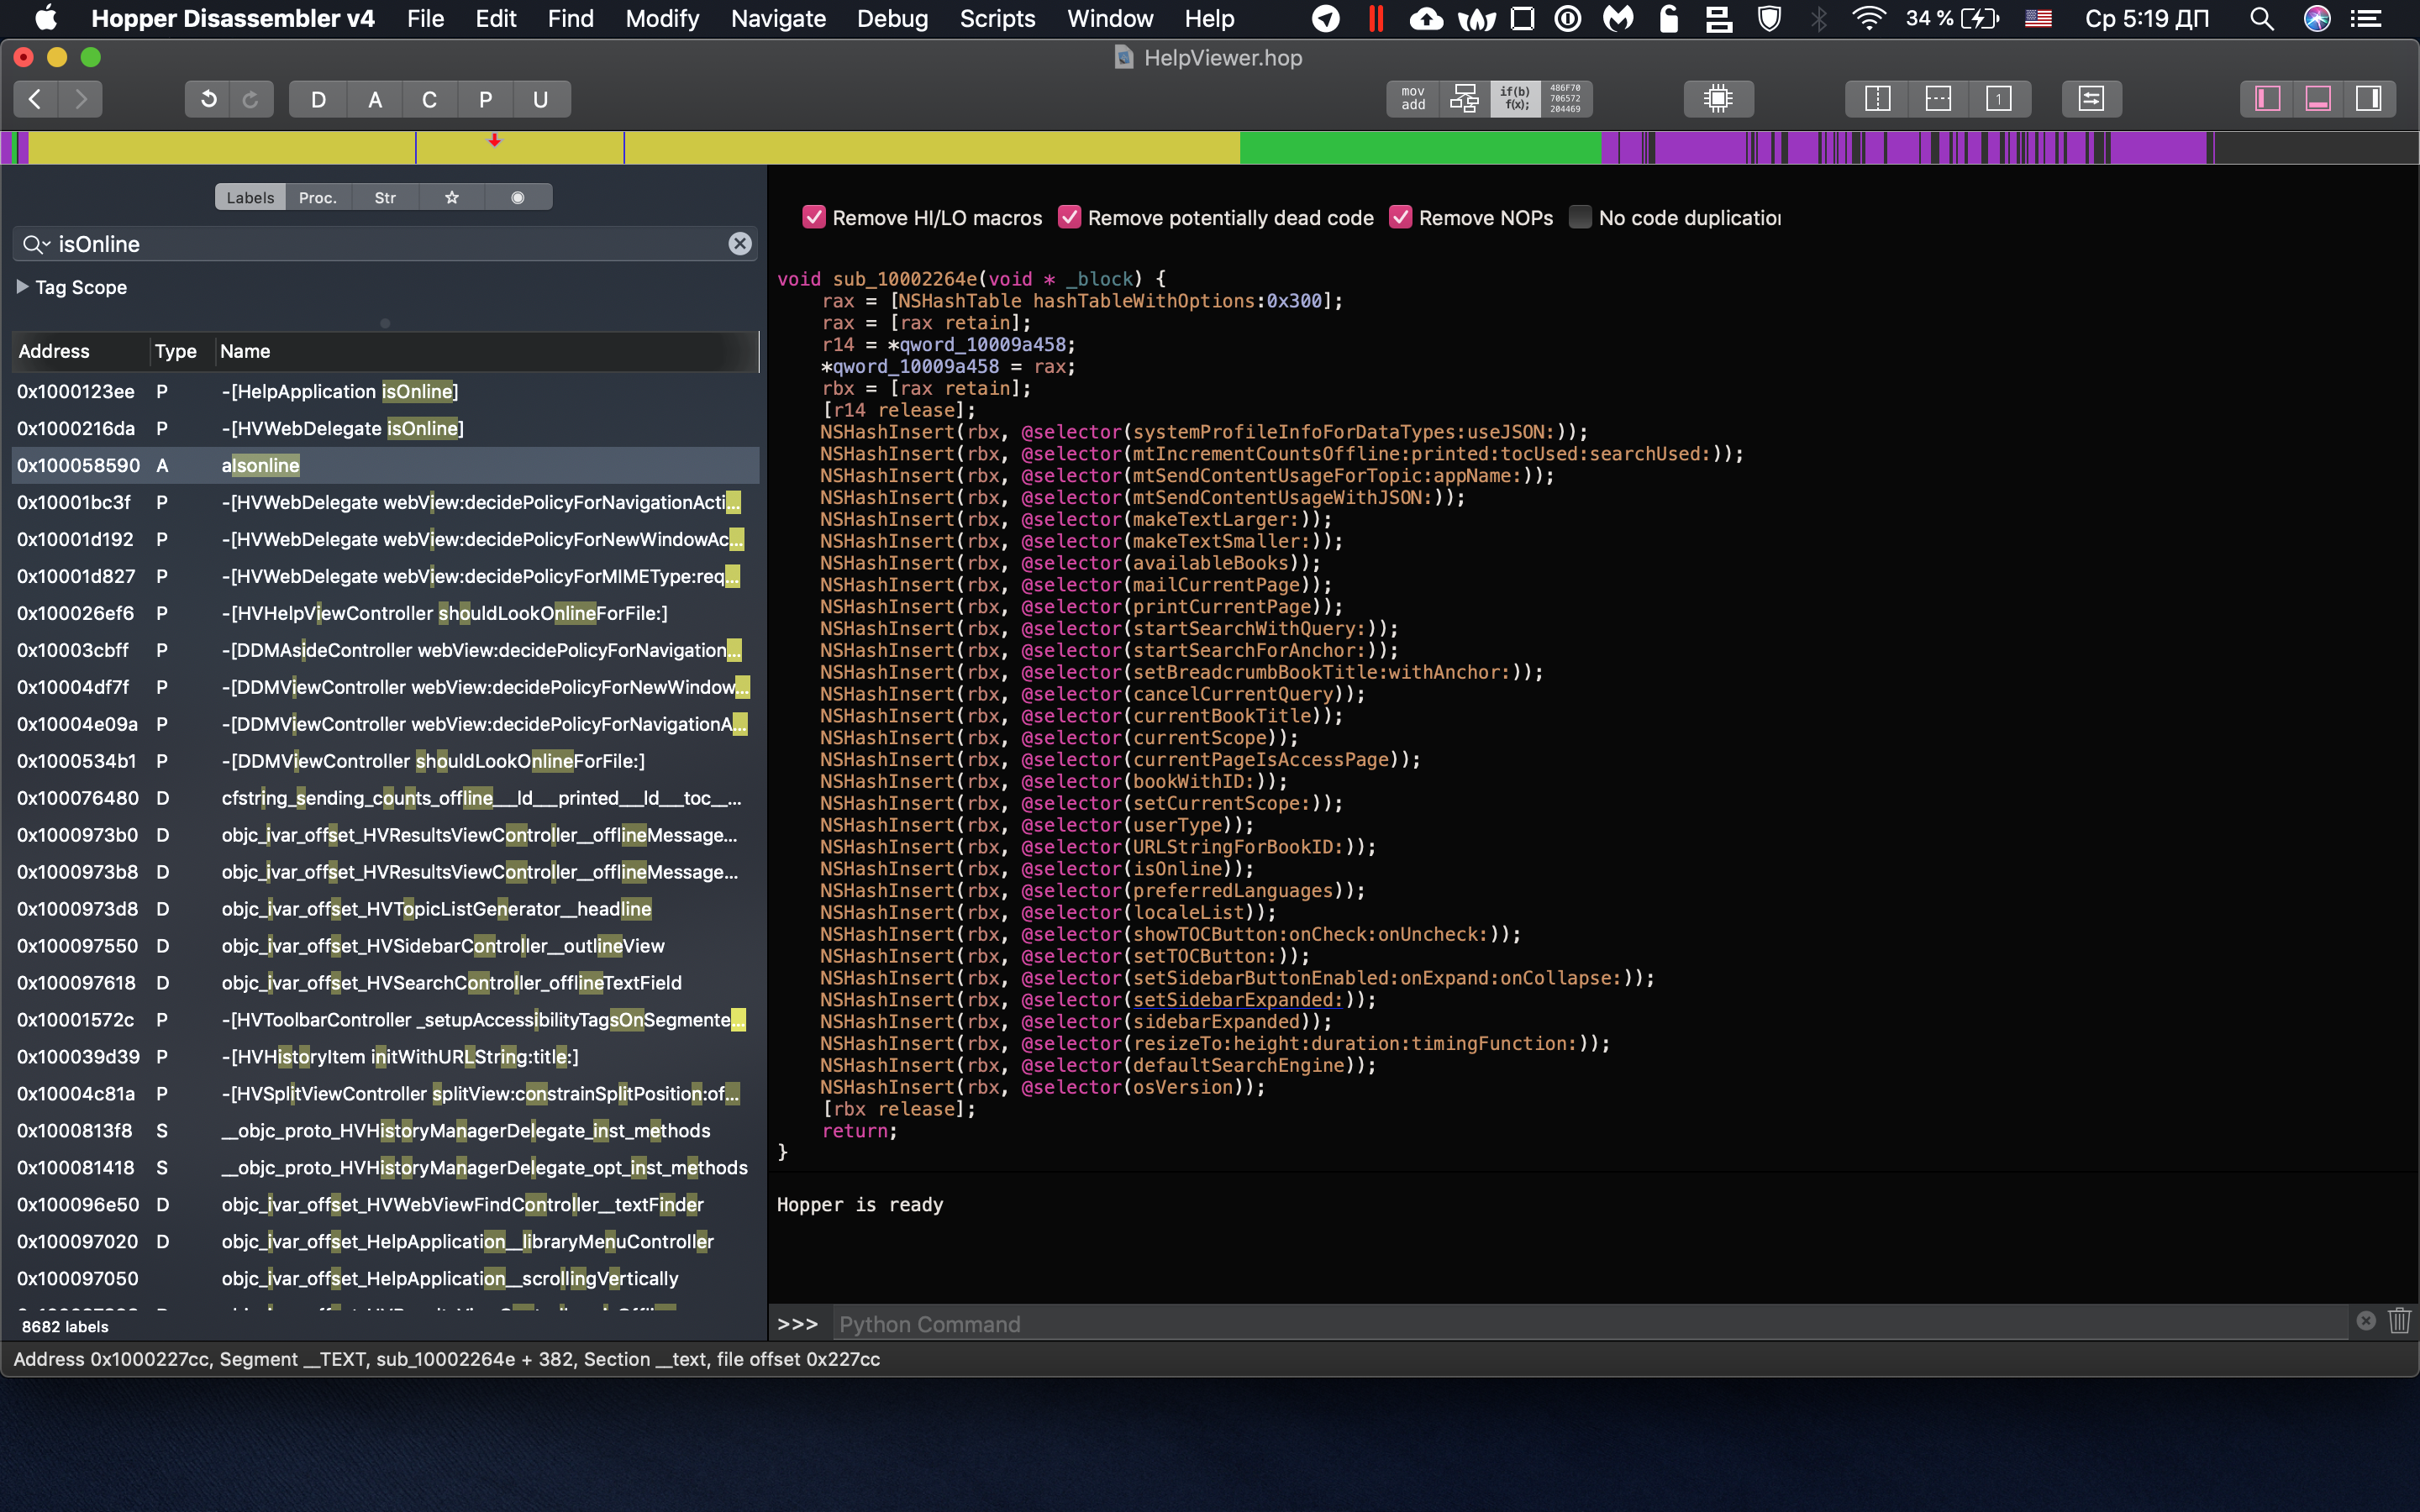The image size is (2420, 1512).
Task: Click the undo arrow button
Action: pos(208,99)
